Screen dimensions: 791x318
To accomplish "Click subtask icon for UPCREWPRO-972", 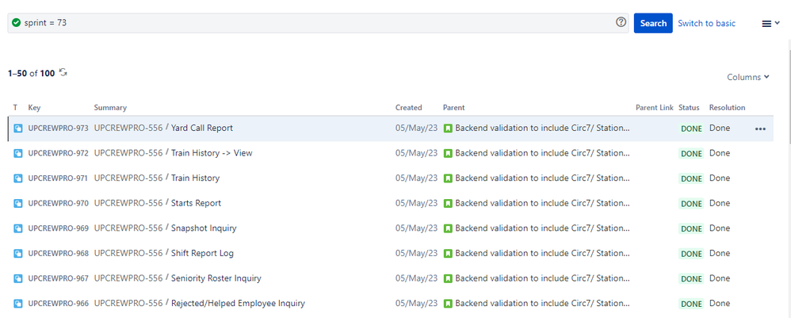I will (x=18, y=153).
